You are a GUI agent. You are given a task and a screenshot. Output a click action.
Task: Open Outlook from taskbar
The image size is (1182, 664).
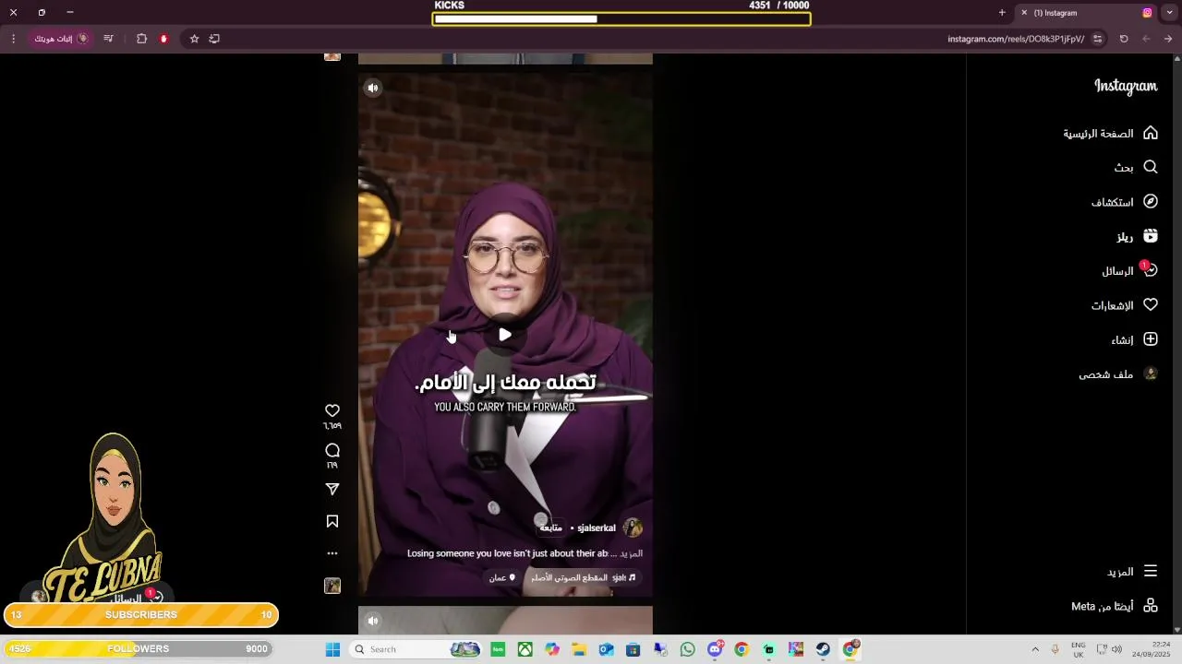click(606, 649)
